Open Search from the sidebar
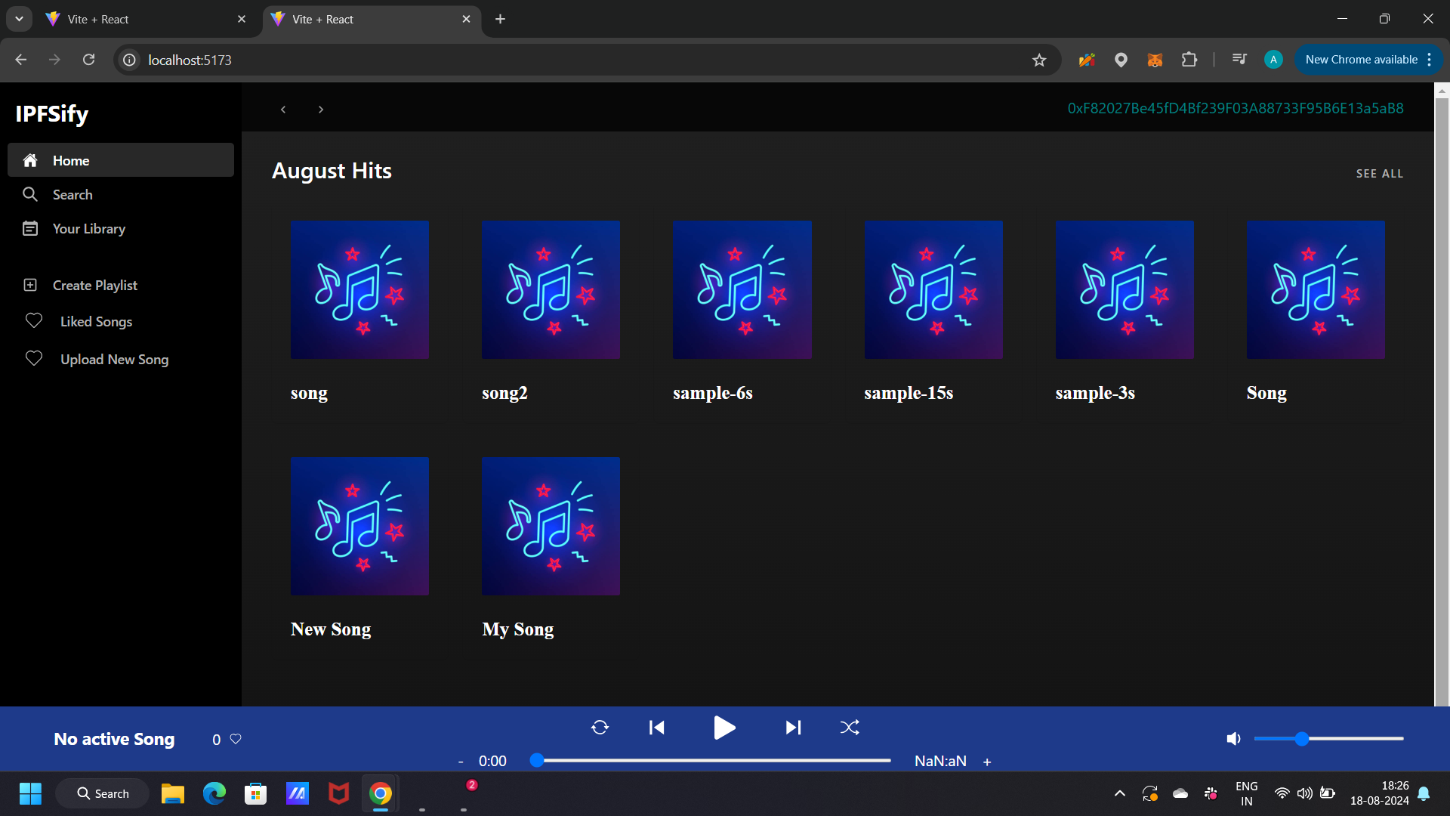 click(x=72, y=195)
